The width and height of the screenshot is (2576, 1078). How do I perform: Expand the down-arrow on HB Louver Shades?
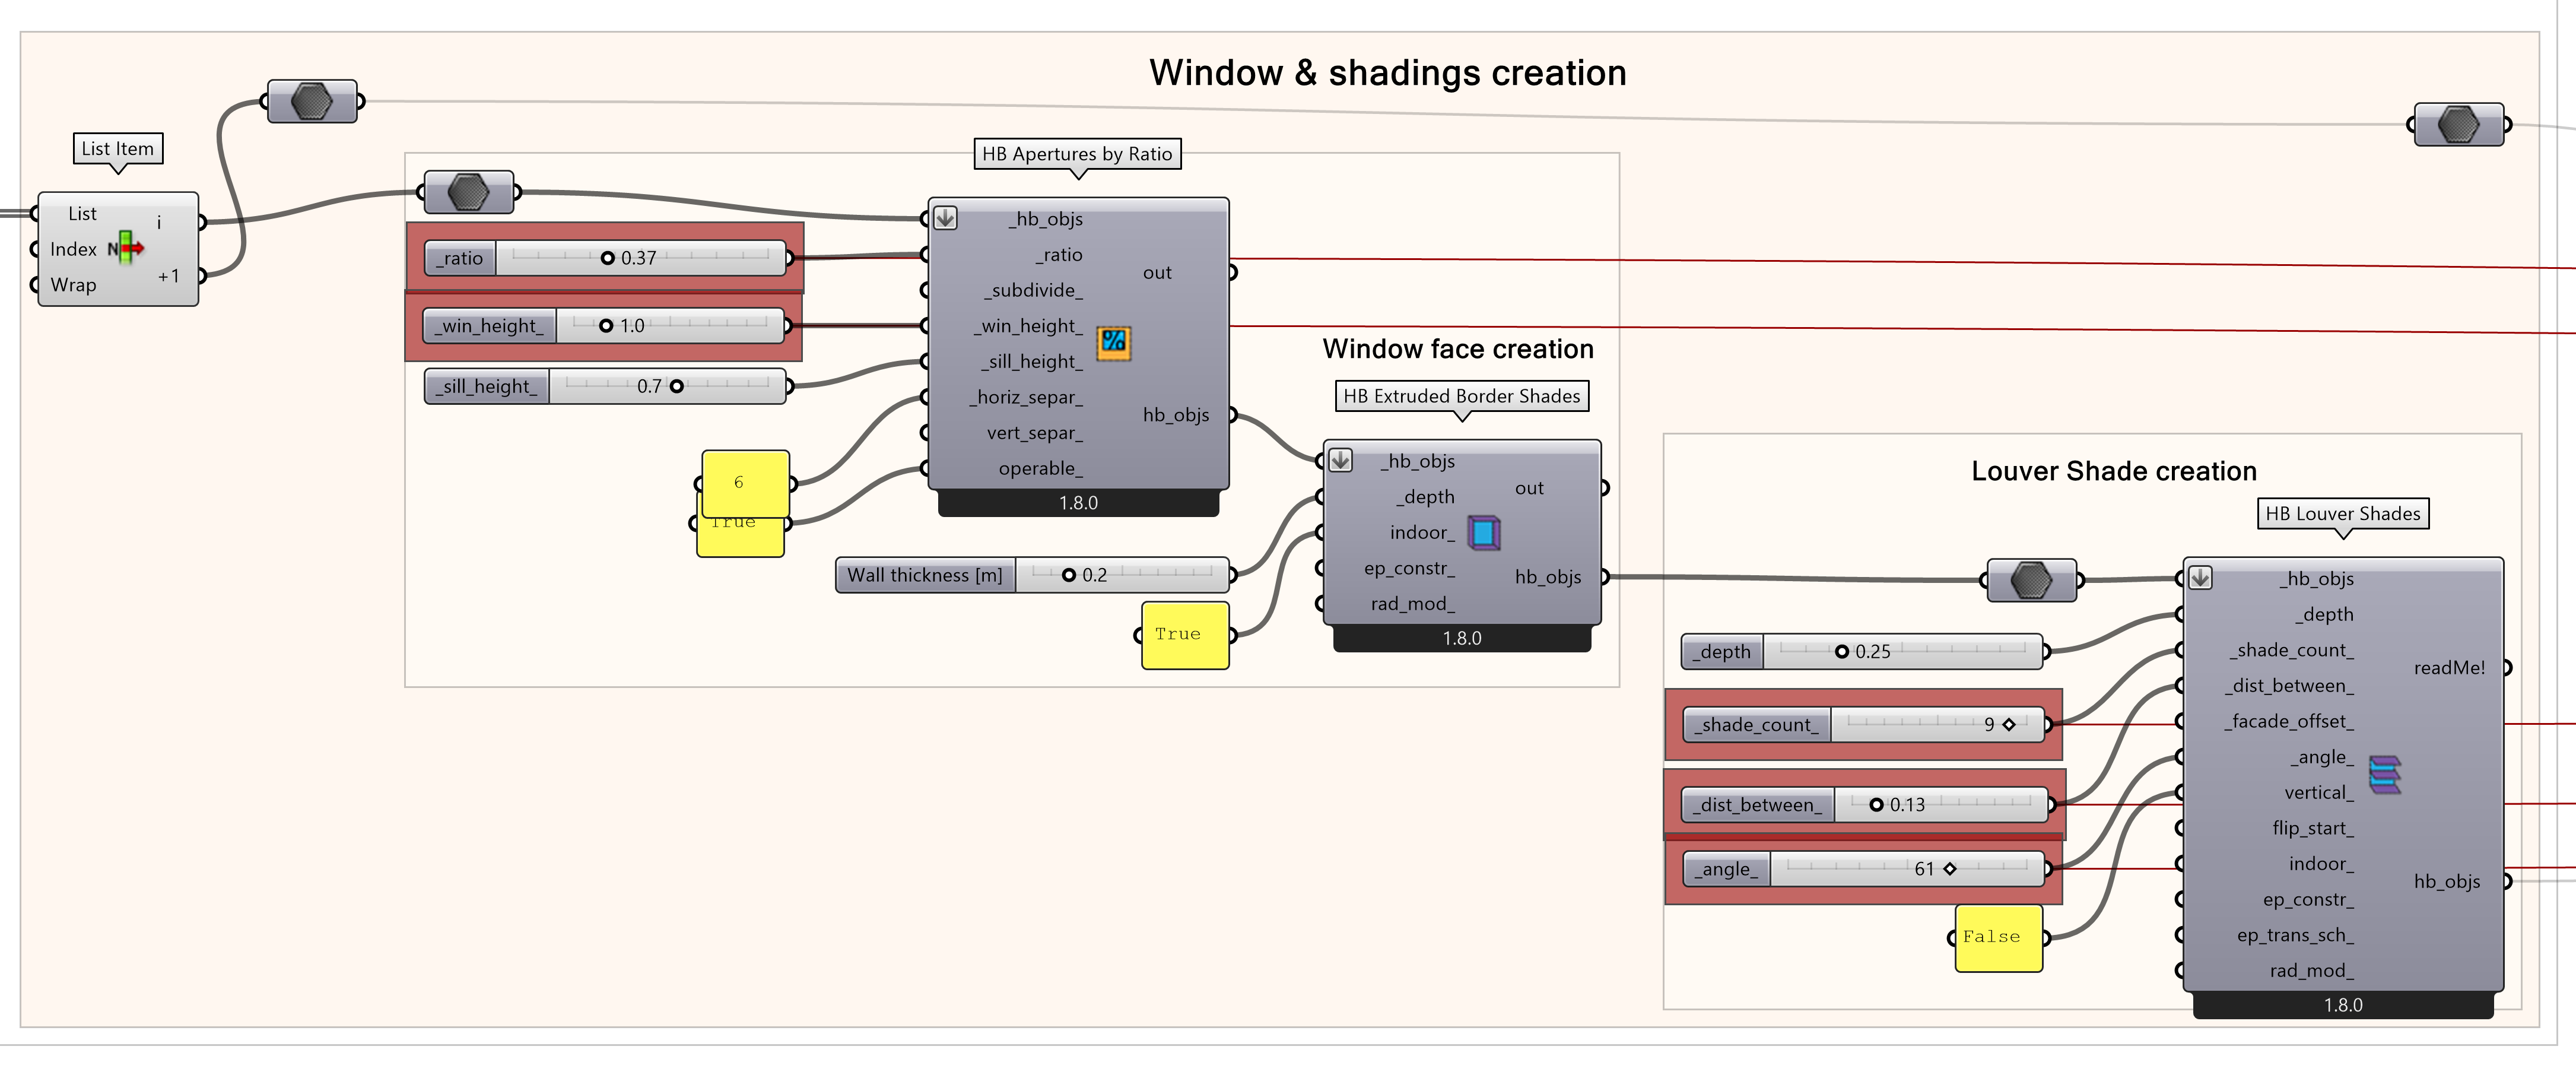pos(2200,578)
